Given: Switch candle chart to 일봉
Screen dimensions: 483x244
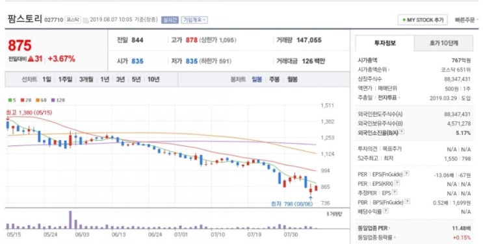Looking at the screenshot, I should point(257,79).
